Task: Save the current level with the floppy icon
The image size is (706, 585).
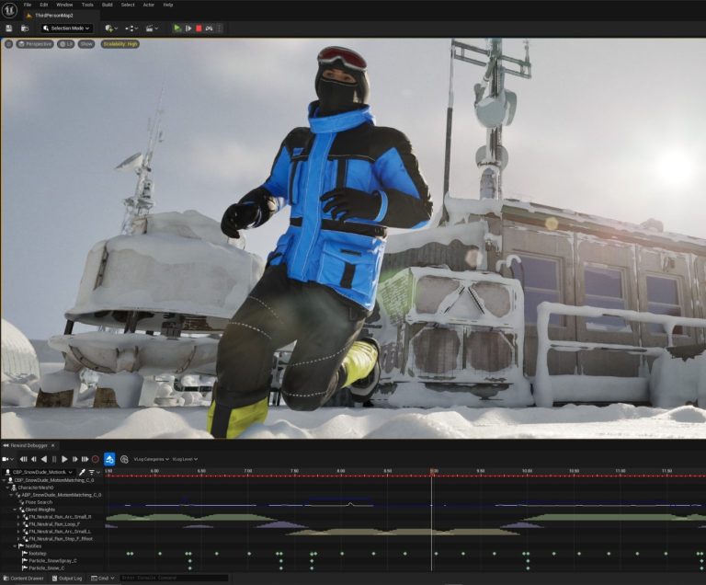Action: click(x=9, y=29)
